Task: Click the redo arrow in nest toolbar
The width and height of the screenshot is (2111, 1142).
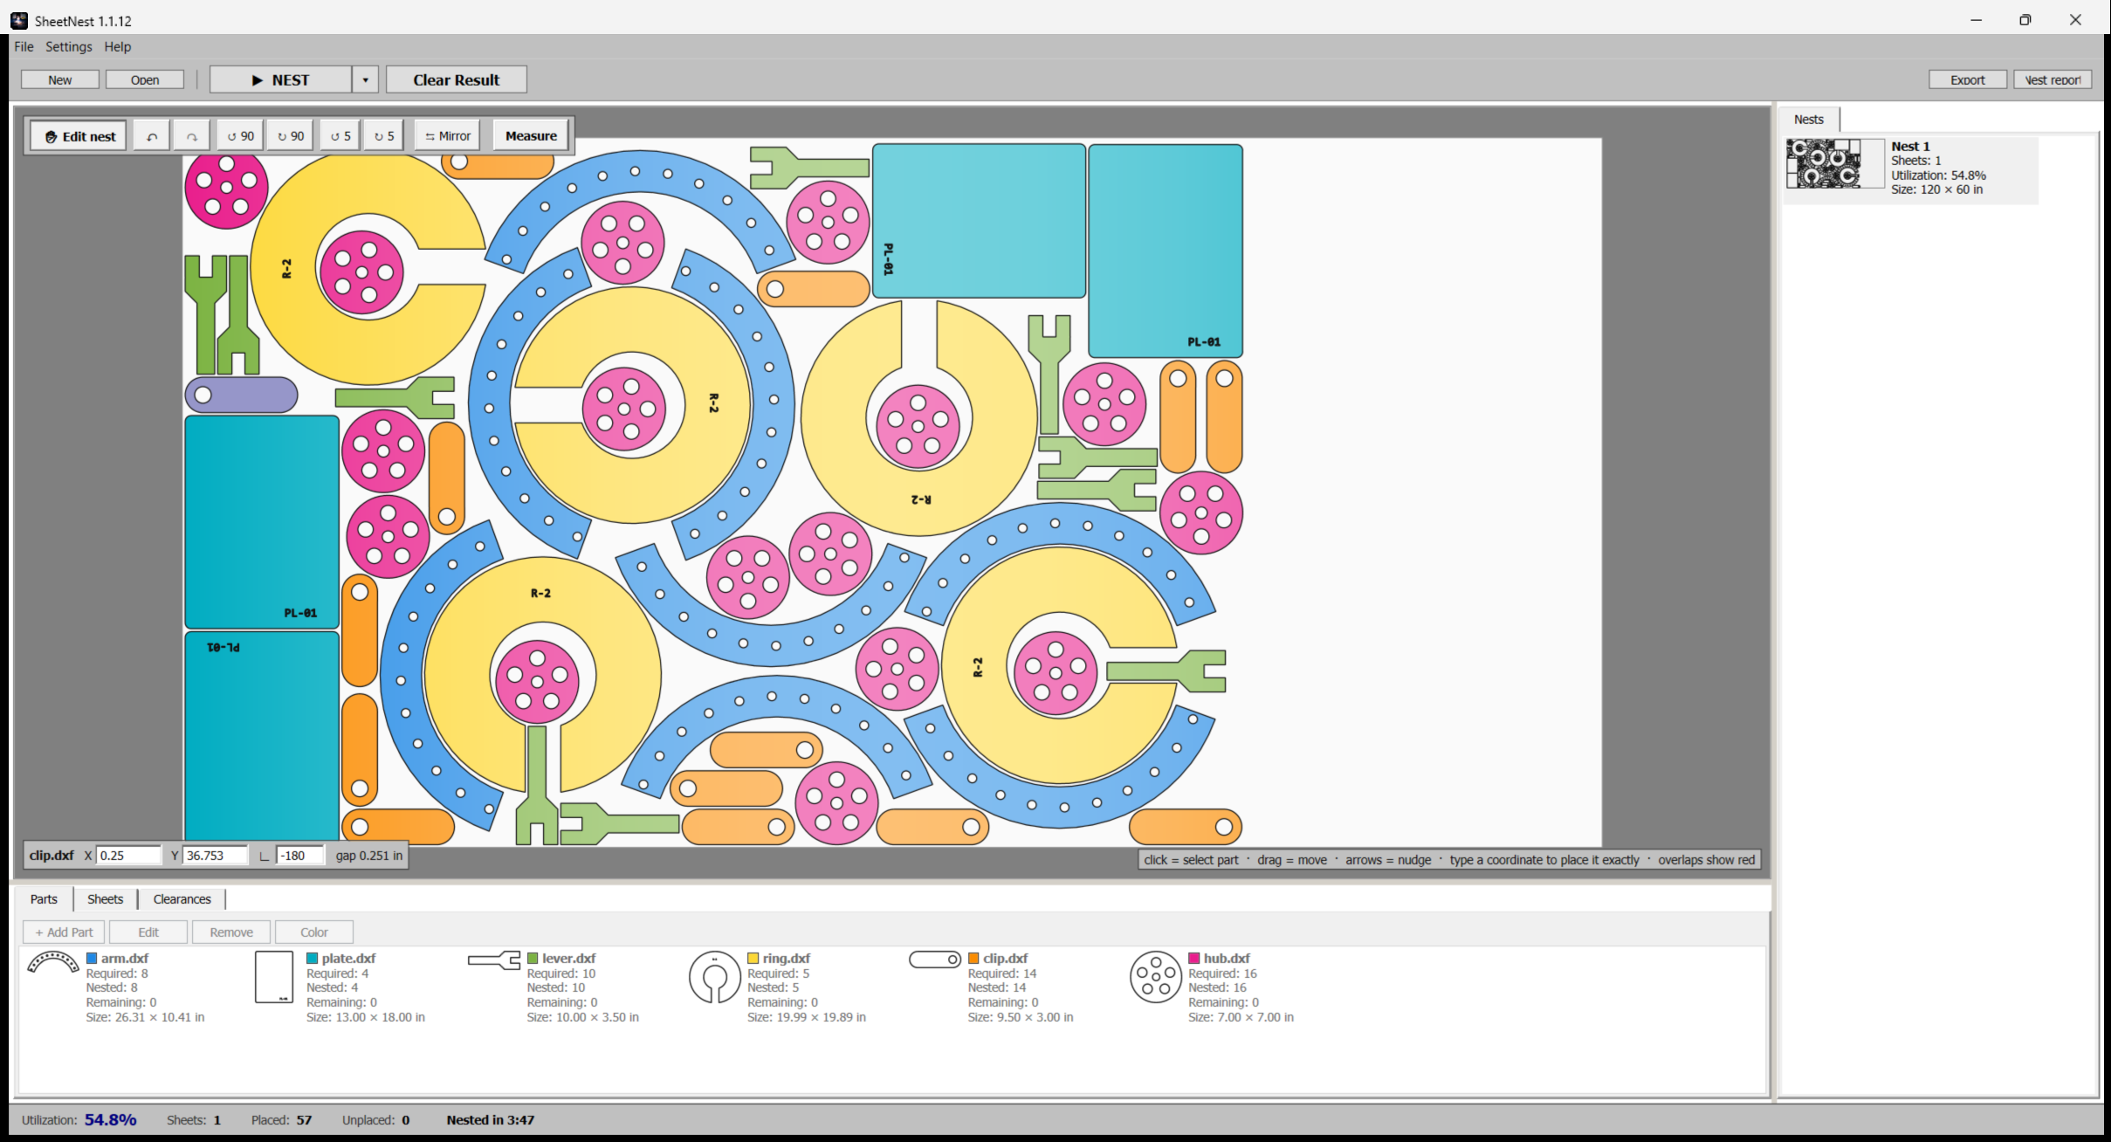Action: [x=191, y=136]
